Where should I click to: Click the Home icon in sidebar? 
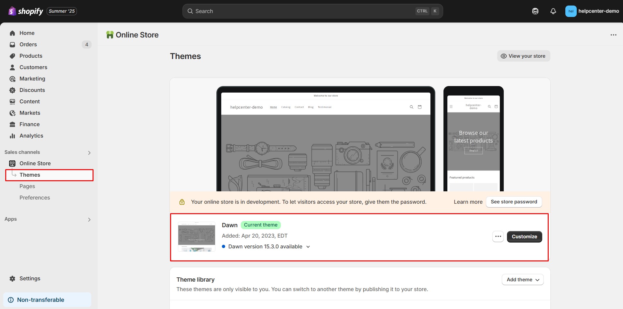12,33
